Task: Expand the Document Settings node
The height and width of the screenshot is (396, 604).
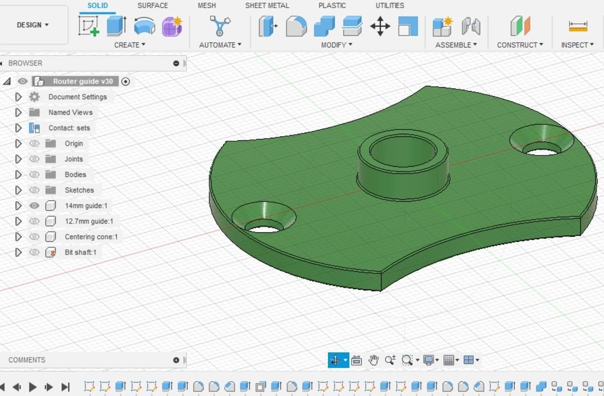Action: click(18, 97)
